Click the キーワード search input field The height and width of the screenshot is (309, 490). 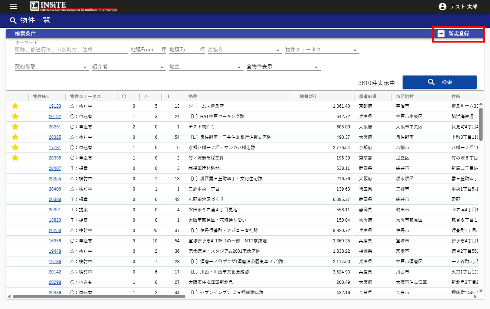[x=70, y=50]
